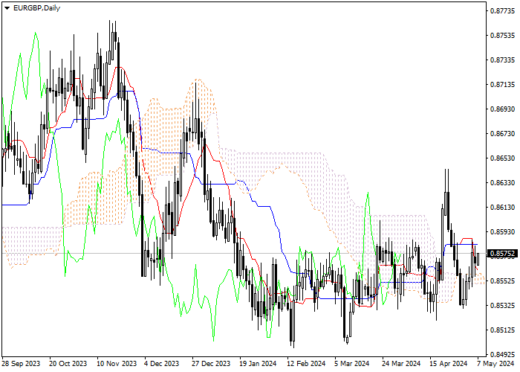The width and height of the screenshot is (520, 372).
Task: Click the 10 Nov 2023 date label
Action: coord(117,364)
